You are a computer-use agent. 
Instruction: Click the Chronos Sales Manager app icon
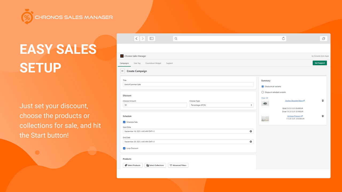(122, 56)
